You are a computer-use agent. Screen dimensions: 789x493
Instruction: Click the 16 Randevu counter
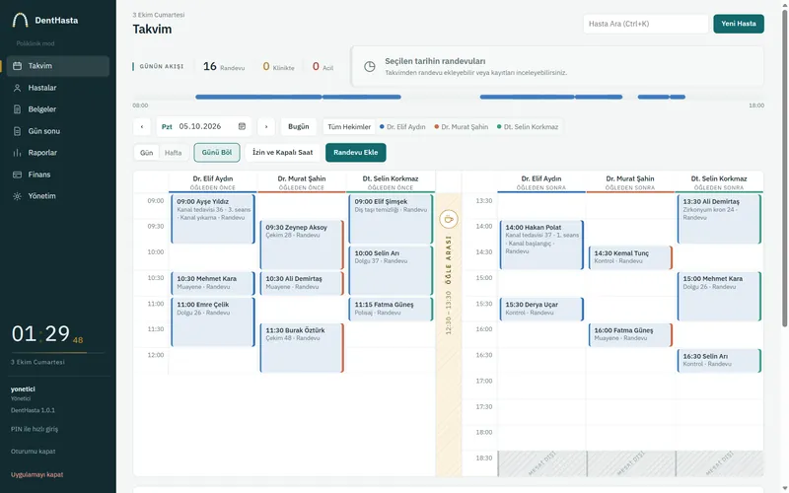click(x=224, y=66)
